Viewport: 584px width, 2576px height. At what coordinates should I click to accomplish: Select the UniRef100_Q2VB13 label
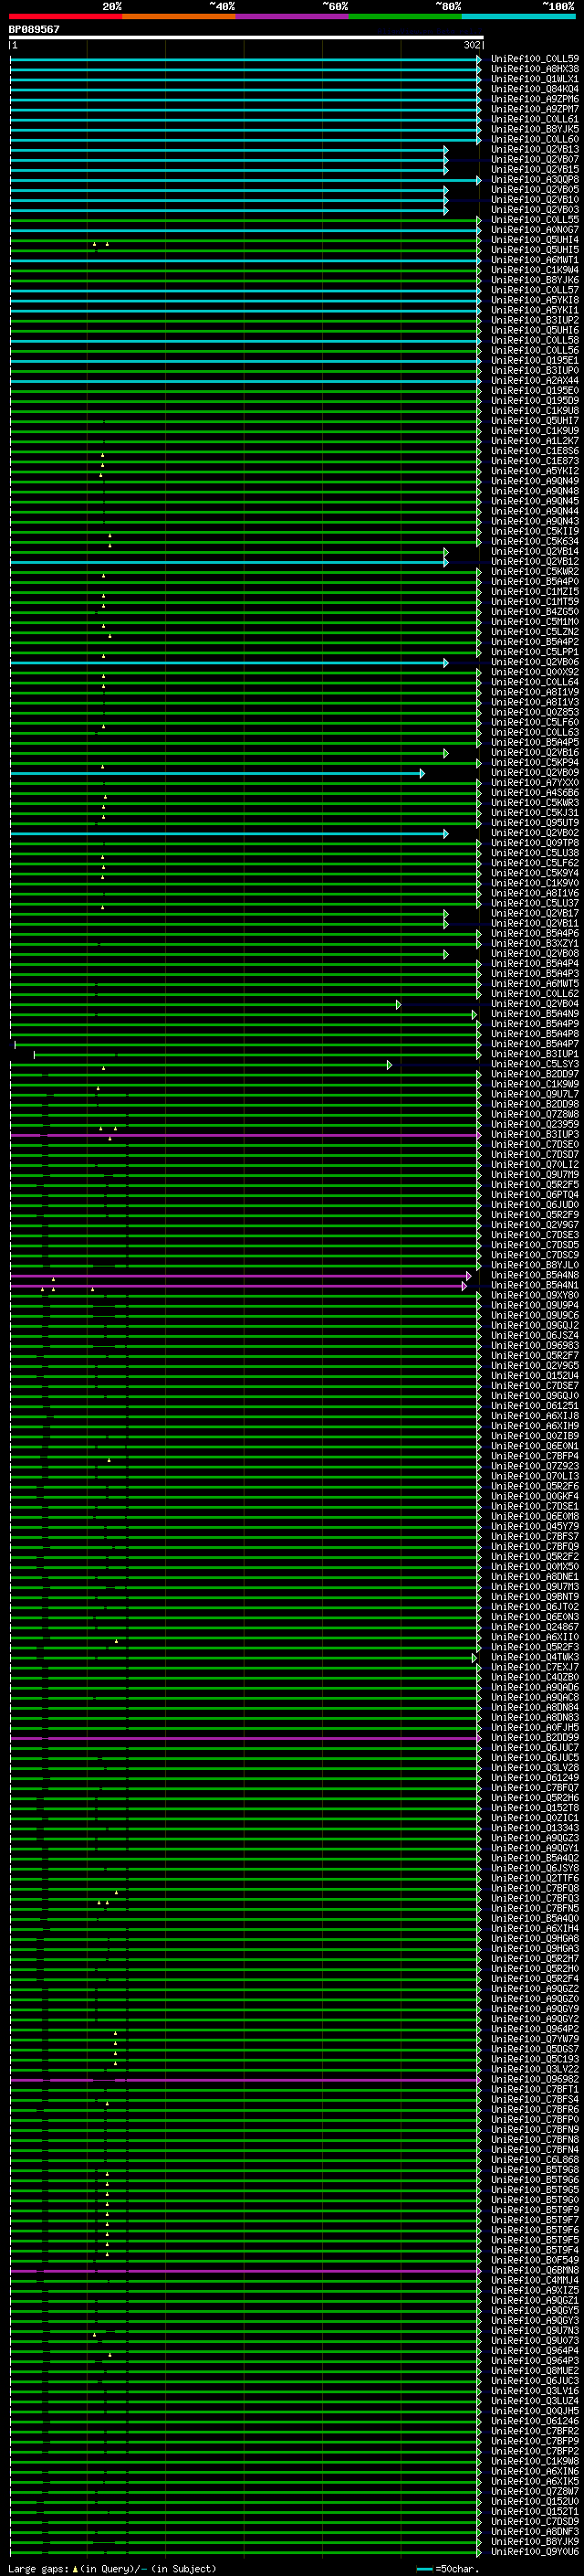click(534, 149)
